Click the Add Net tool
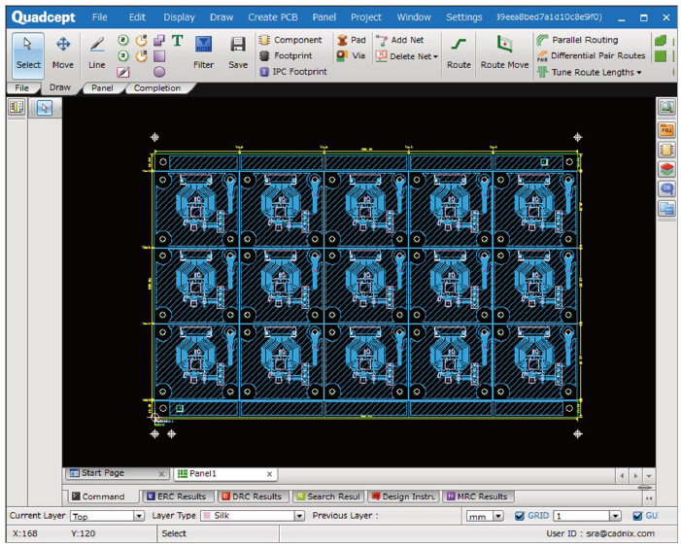Viewport: 681px width, 546px height. (399, 40)
